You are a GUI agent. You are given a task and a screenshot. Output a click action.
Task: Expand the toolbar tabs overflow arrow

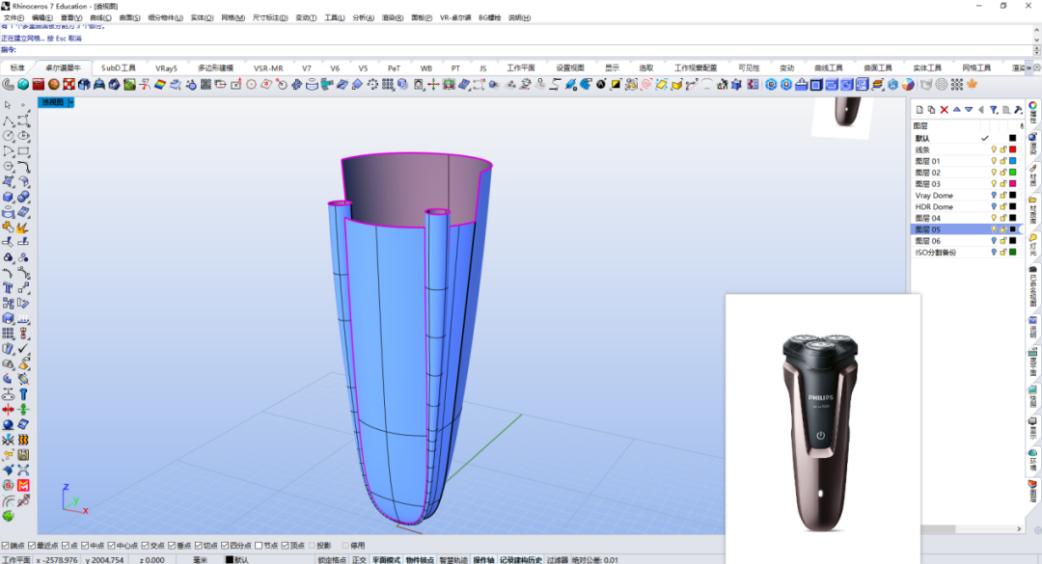pyautogui.click(x=1028, y=67)
